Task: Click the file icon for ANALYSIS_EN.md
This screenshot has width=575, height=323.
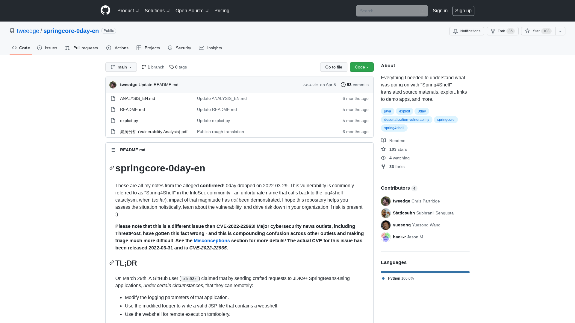Action: pyautogui.click(x=113, y=98)
